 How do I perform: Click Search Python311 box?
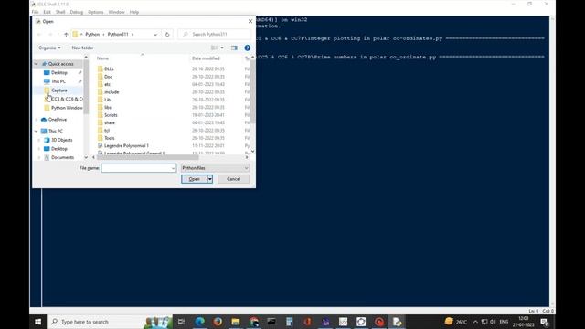(x=215, y=35)
